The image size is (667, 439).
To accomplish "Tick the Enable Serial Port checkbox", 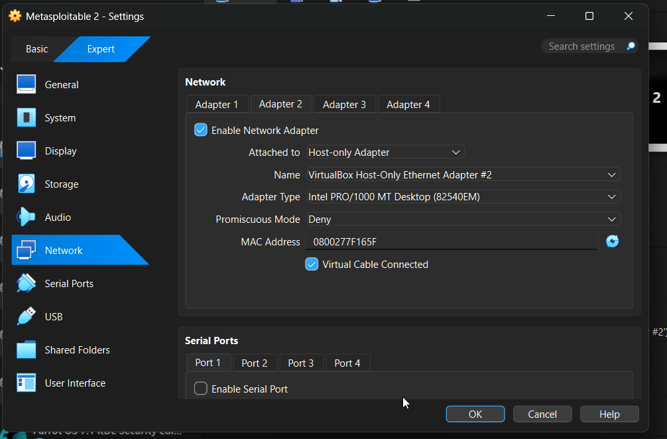I will [201, 389].
